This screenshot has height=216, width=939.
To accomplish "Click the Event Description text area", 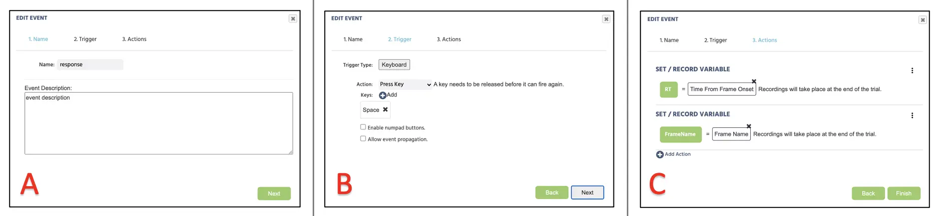I will coord(159,123).
